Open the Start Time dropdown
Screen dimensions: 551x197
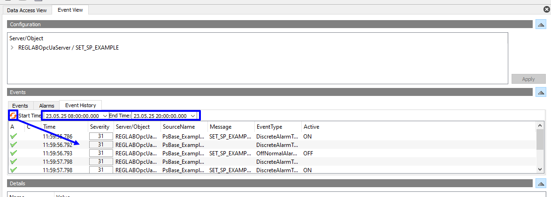105,116
